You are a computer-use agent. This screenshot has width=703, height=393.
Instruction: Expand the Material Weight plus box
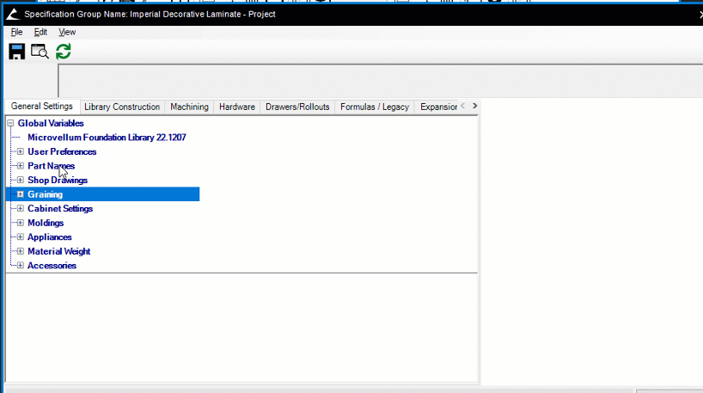(x=21, y=252)
